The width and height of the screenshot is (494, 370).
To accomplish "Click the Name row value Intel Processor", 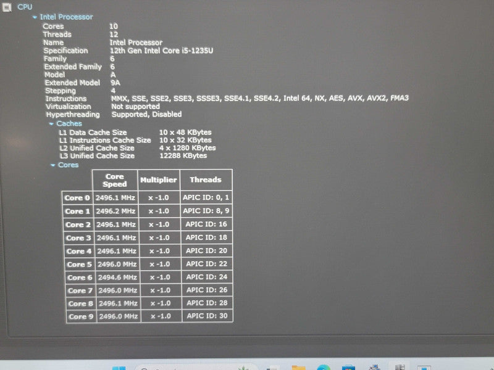I will 136,43.
